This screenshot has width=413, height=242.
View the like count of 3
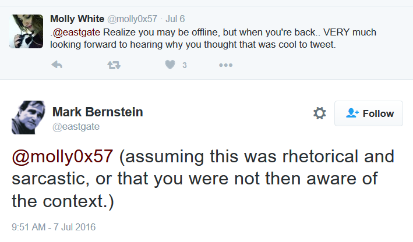point(185,65)
